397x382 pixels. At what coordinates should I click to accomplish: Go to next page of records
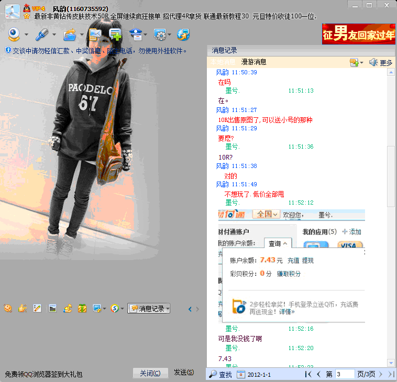[x=380, y=374]
